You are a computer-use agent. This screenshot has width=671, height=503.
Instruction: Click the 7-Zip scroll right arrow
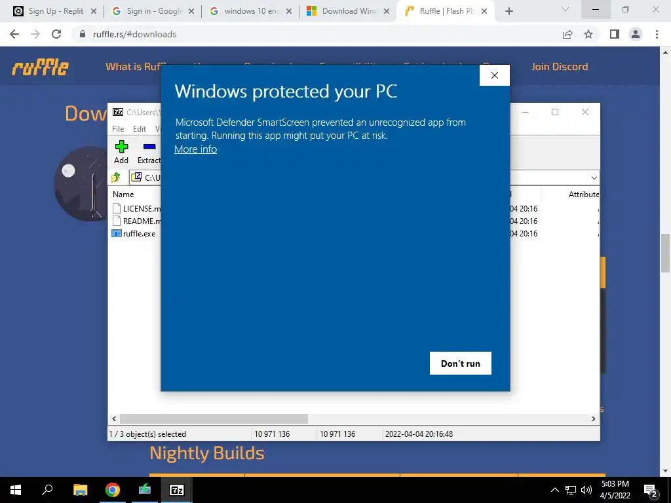click(x=594, y=419)
